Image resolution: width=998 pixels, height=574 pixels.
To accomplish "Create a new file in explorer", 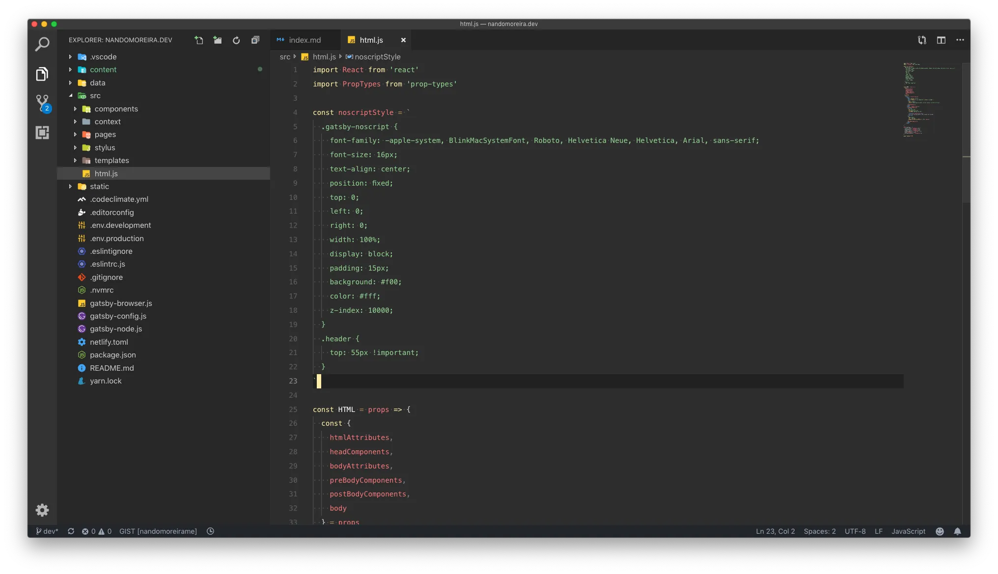I will point(198,40).
